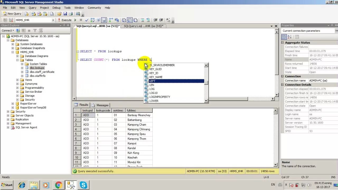The image size is (338, 190).
Task: Click IntelliSense list scroll-down arrow
Action: click(x=206, y=101)
